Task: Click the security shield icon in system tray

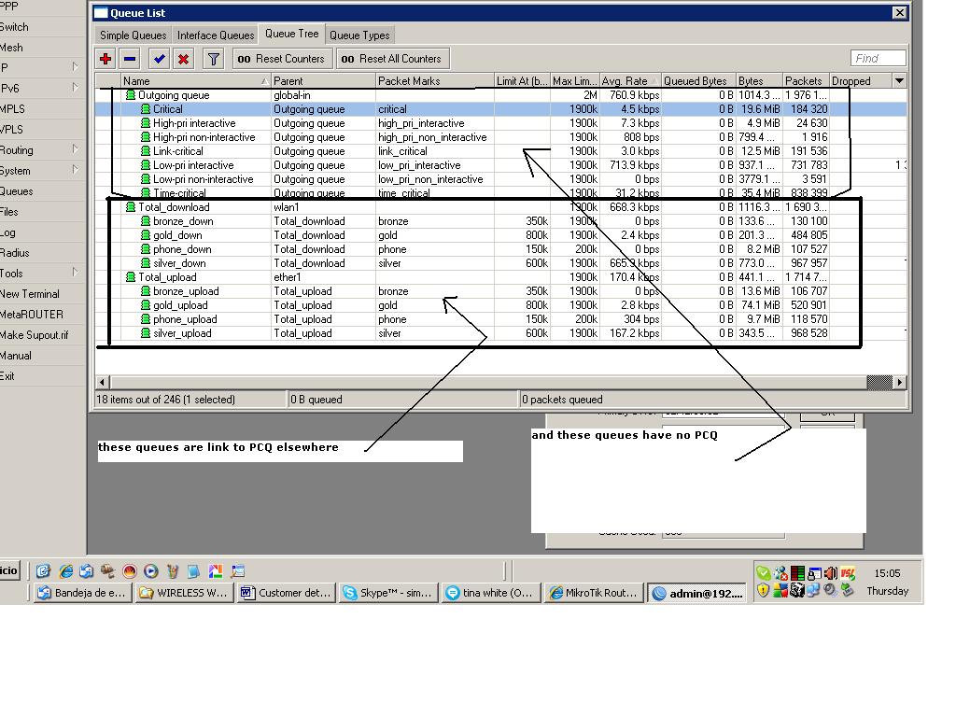Action: [763, 590]
